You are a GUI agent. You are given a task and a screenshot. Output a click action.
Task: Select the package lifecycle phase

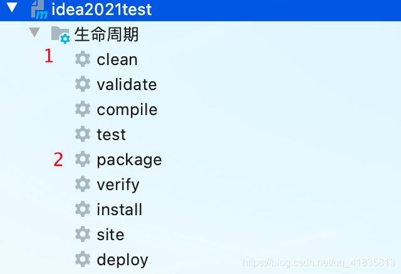pos(129,160)
